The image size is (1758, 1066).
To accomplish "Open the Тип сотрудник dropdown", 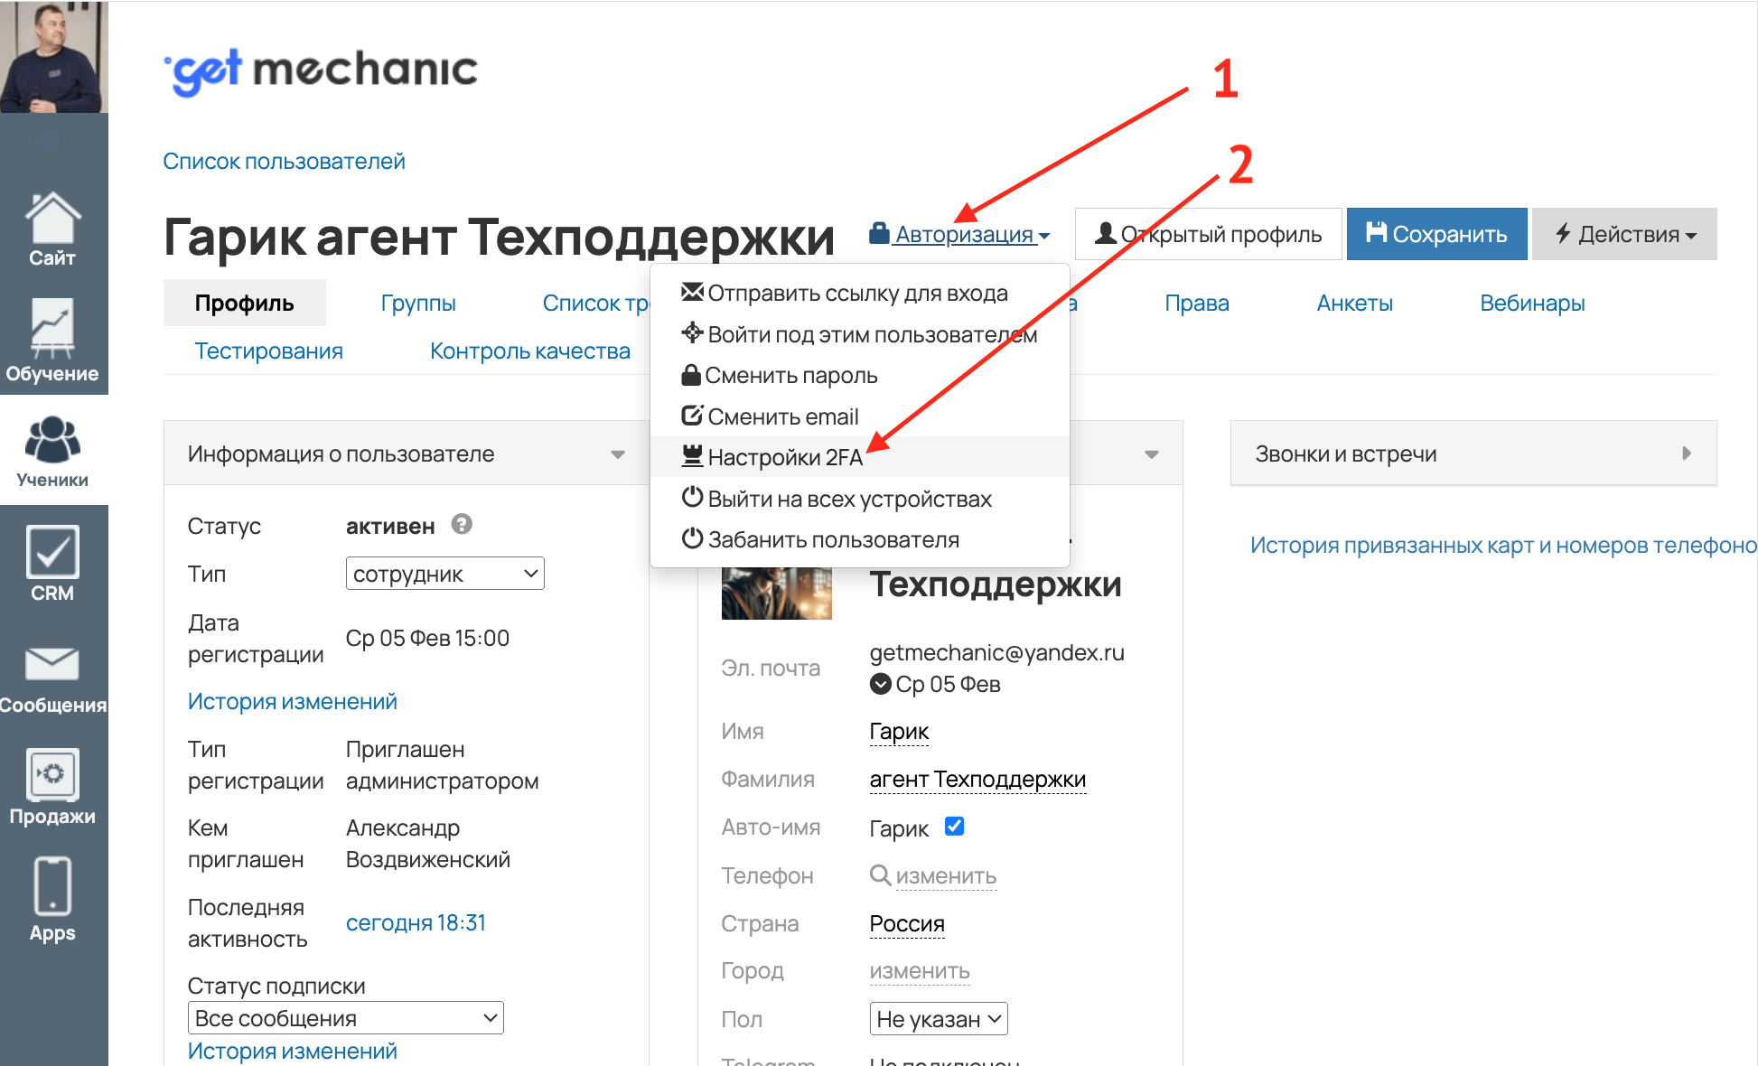I will point(444,574).
